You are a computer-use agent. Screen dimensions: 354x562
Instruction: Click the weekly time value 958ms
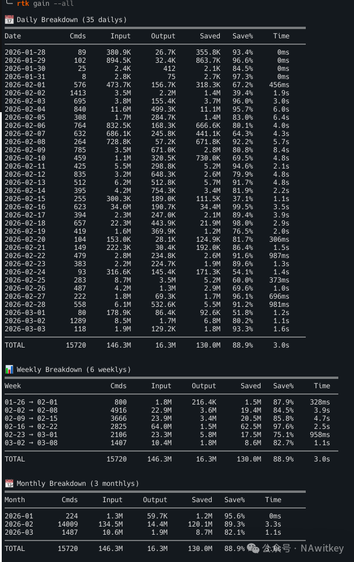pos(320,435)
